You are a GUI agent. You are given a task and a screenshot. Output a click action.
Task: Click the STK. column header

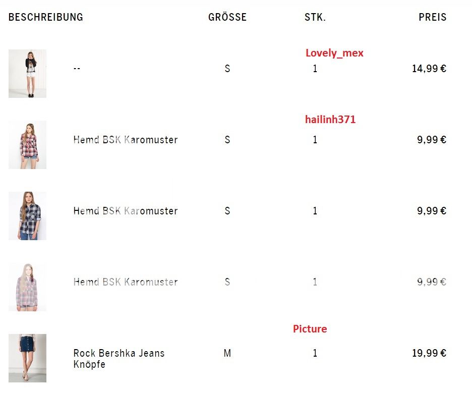tap(315, 17)
